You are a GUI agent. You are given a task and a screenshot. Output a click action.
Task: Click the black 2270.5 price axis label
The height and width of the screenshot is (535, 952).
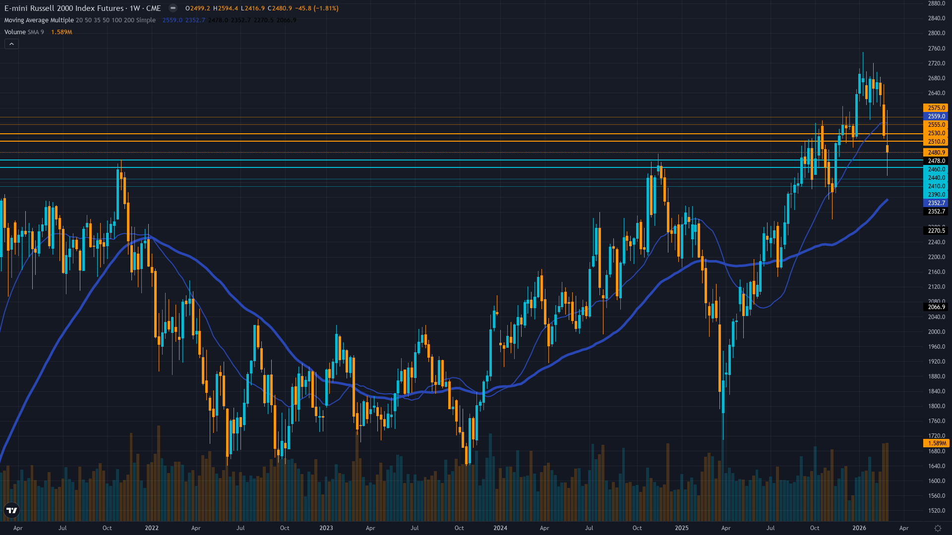pos(936,231)
